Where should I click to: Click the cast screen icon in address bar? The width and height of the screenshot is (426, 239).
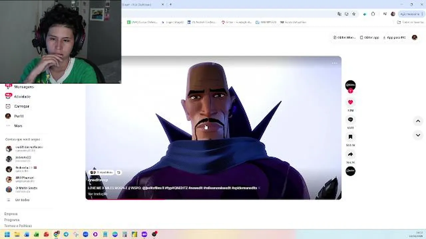pos(346,14)
